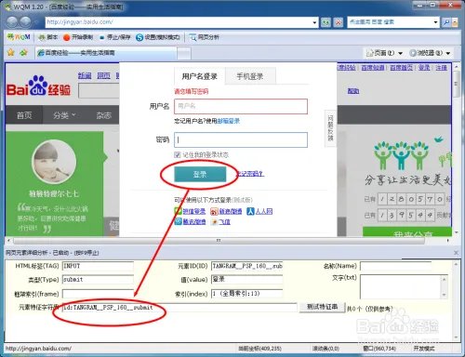
Task: Click the 百度首页 link at top right
Action: [x=401, y=67]
